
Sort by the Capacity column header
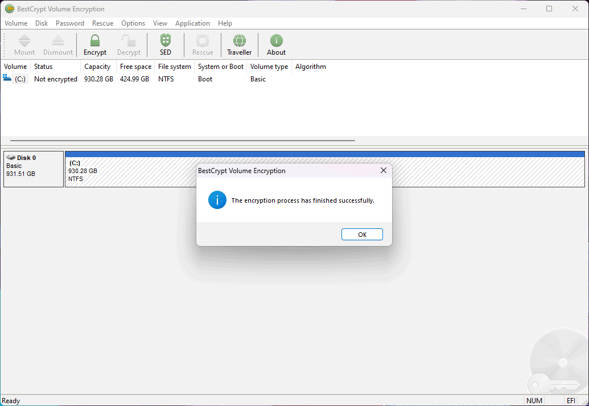(x=98, y=67)
